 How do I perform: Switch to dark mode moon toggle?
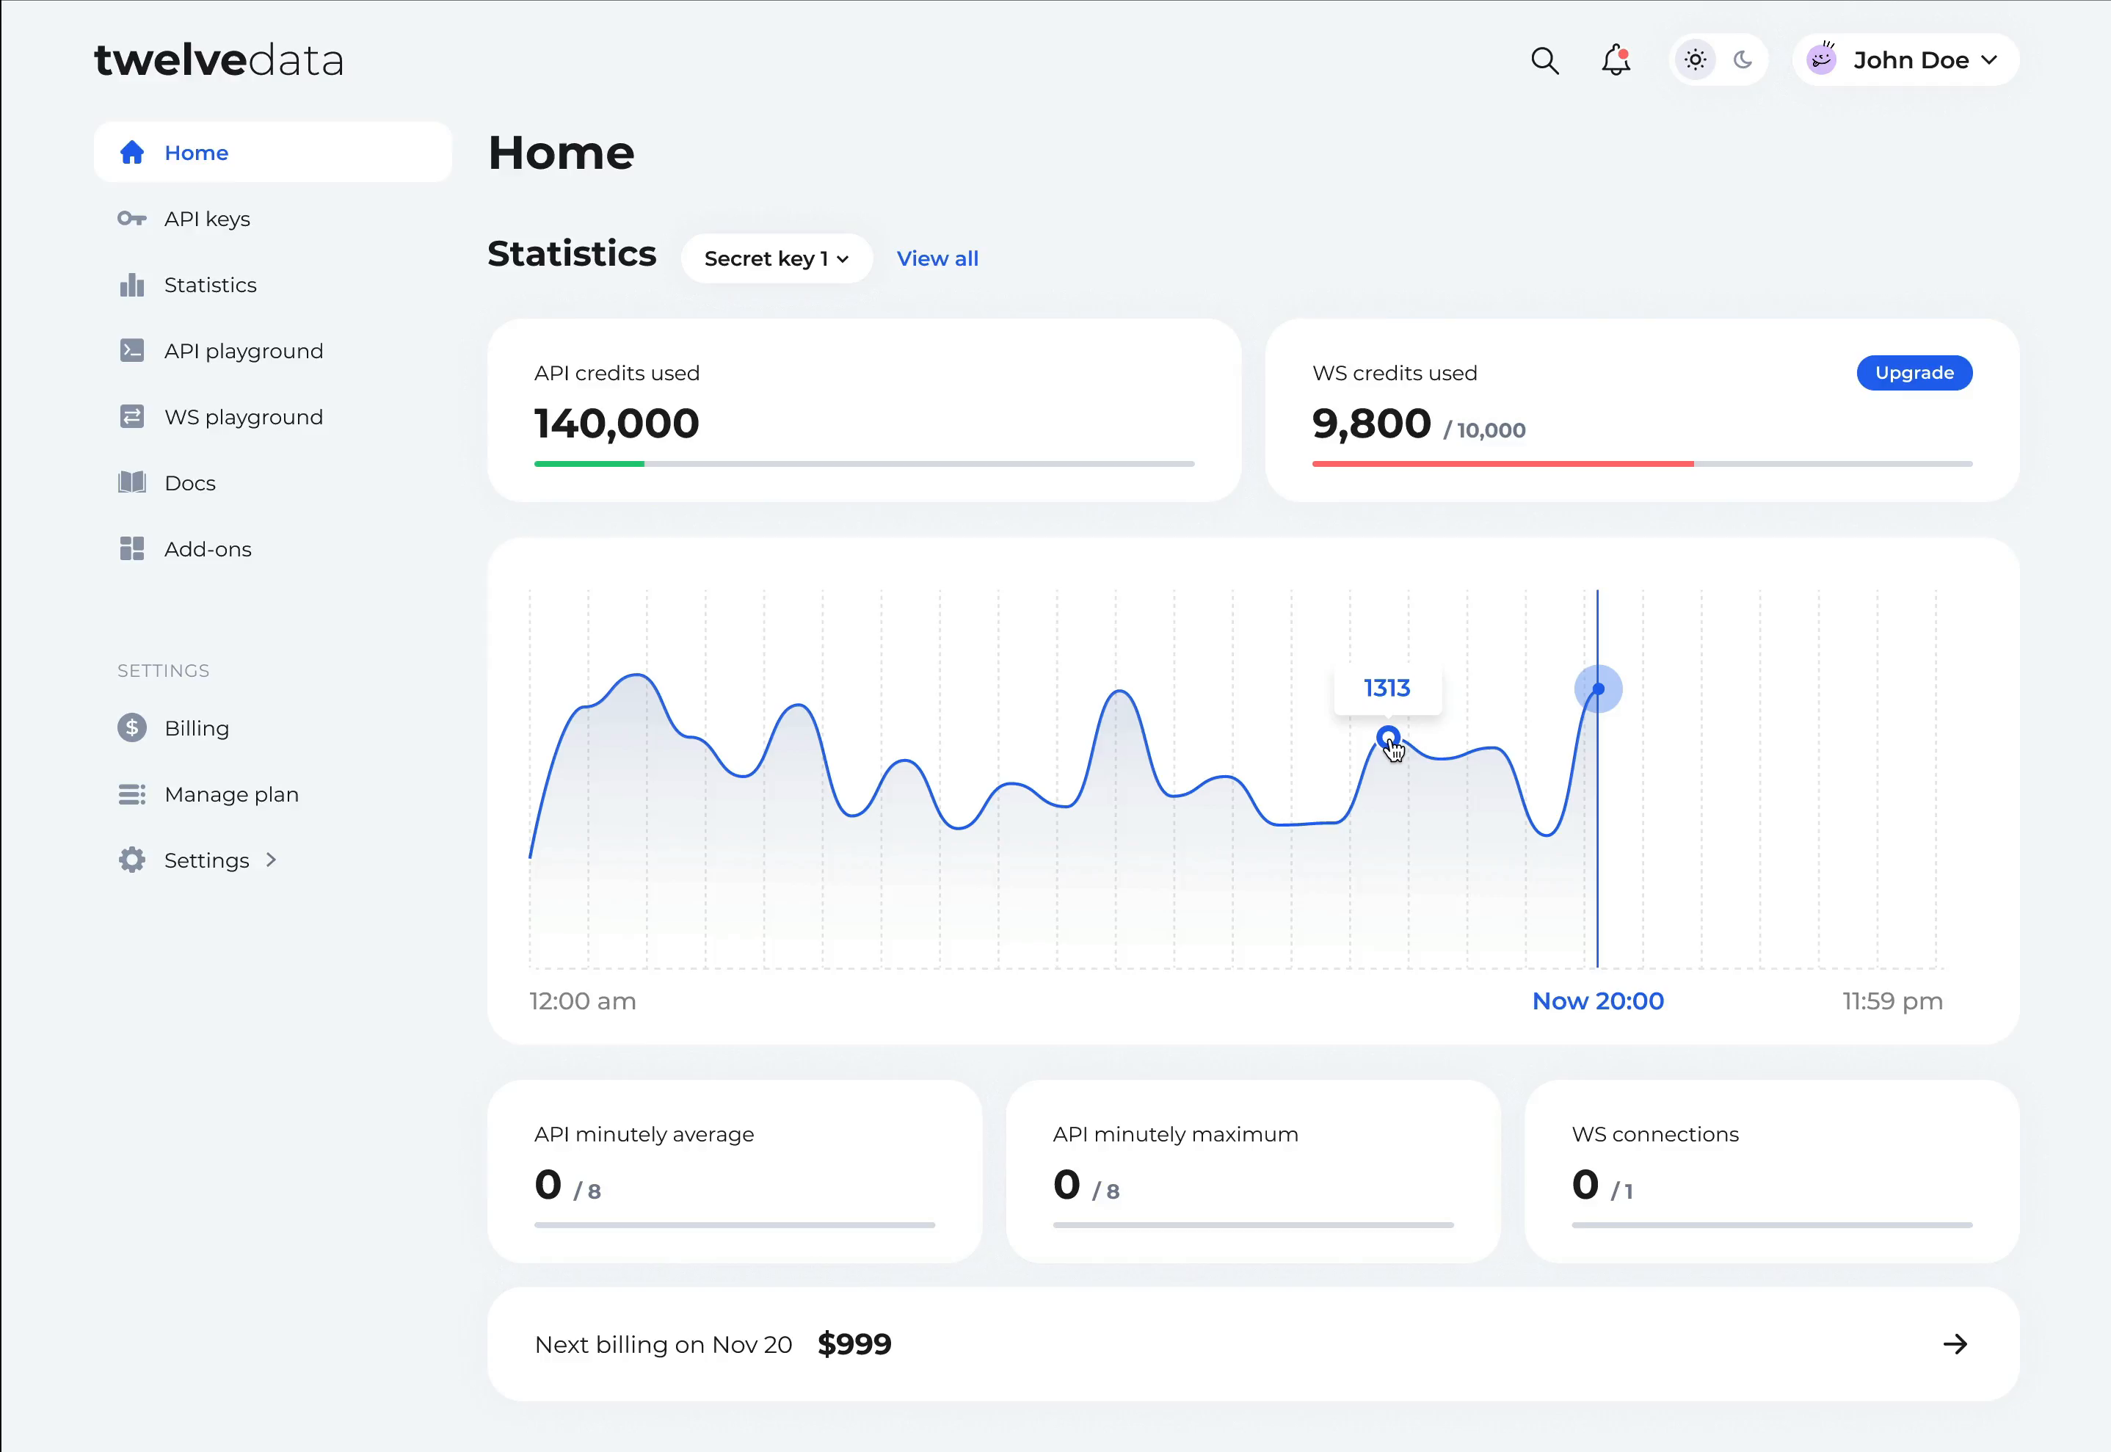(x=1743, y=60)
